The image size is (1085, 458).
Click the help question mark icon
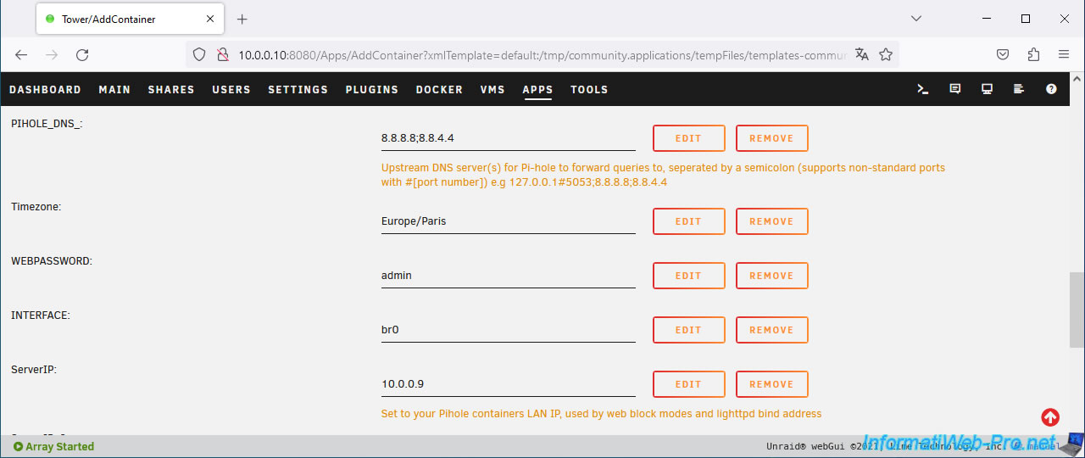click(x=1051, y=89)
